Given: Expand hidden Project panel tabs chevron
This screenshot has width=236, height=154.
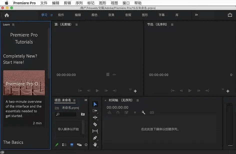Looking at the screenshot, I should click(x=86, y=100).
